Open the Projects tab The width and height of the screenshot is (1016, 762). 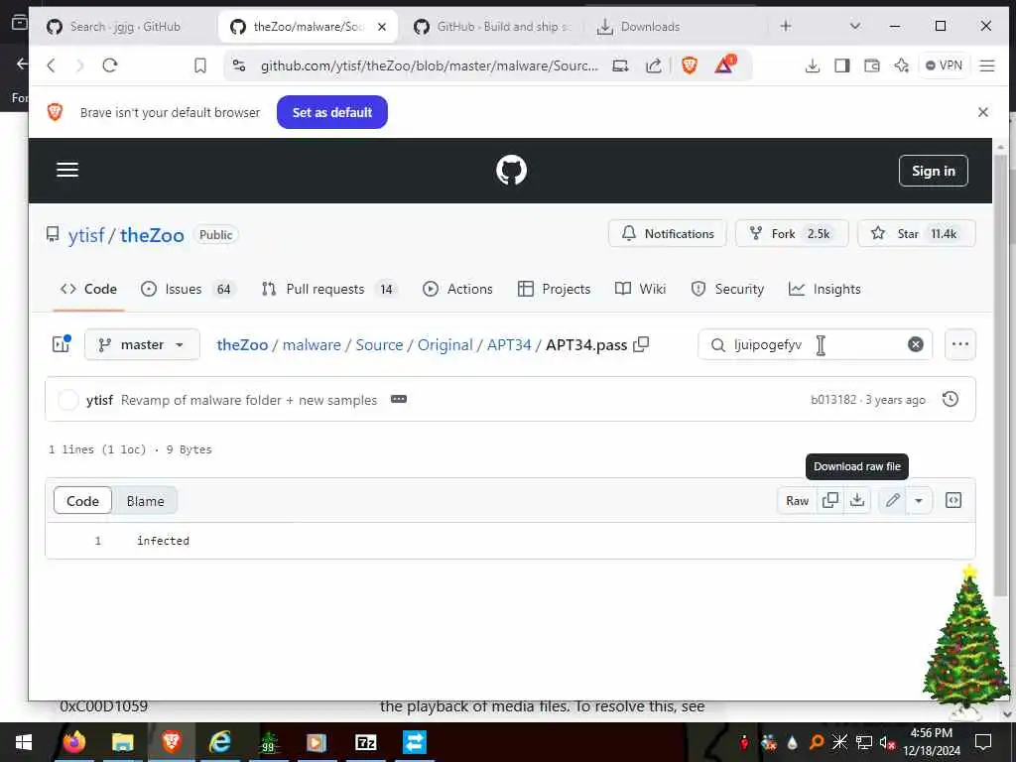[554, 289]
